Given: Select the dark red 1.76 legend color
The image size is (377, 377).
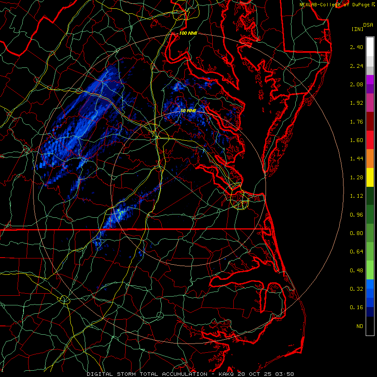Looking at the screenshot, I should point(370,121).
